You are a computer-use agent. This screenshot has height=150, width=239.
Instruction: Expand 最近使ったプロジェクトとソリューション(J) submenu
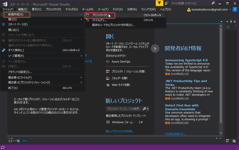point(81,82)
